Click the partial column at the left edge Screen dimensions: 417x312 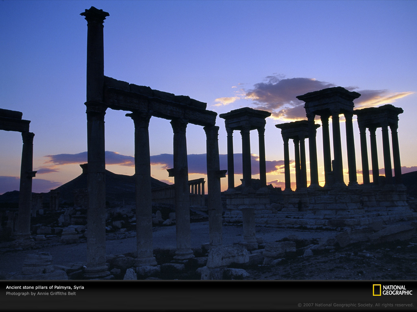(x=25, y=183)
